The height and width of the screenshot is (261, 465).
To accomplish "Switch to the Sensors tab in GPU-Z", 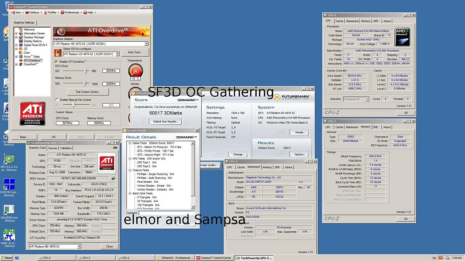I will (53, 148).
